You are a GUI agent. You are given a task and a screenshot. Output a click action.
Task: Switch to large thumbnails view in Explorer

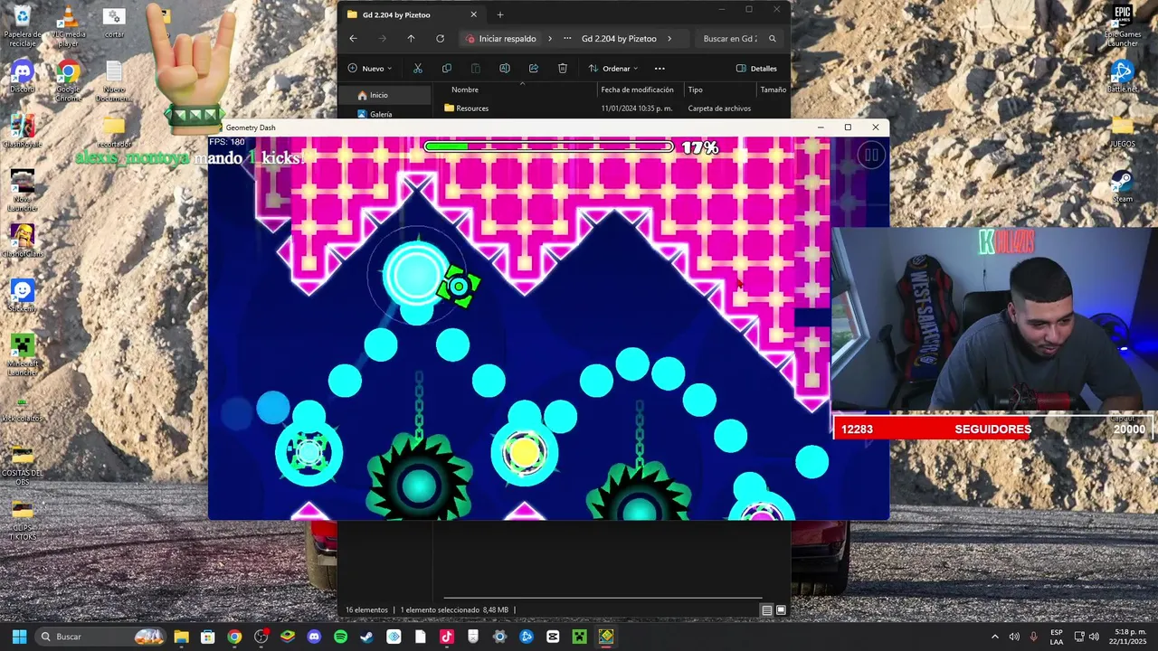tap(781, 610)
